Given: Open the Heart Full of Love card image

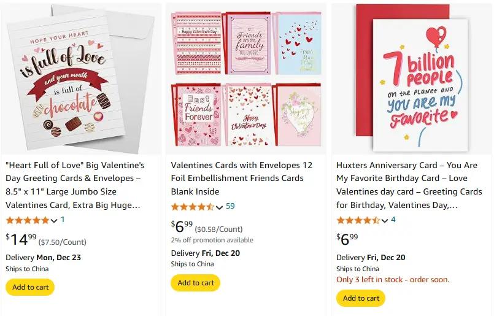Looking at the screenshot, I should [x=80, y=79].
